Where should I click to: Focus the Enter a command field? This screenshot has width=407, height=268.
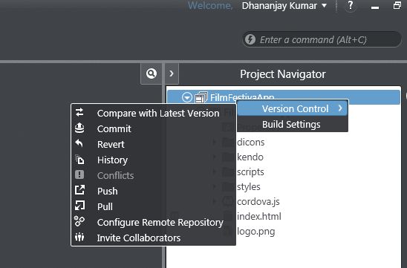point(322,39)
